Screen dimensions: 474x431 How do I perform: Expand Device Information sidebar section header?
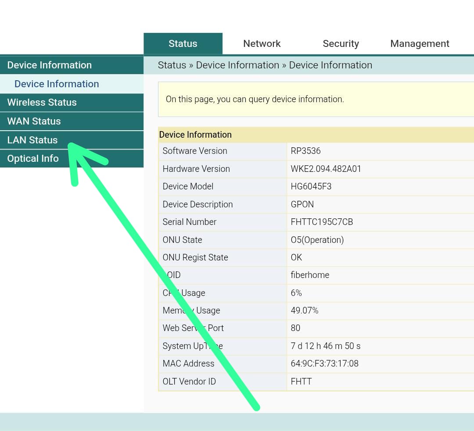[x=50, y=65]
